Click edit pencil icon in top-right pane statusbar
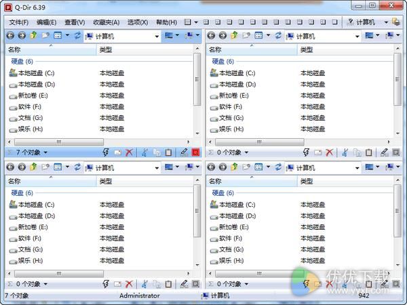 384,152
